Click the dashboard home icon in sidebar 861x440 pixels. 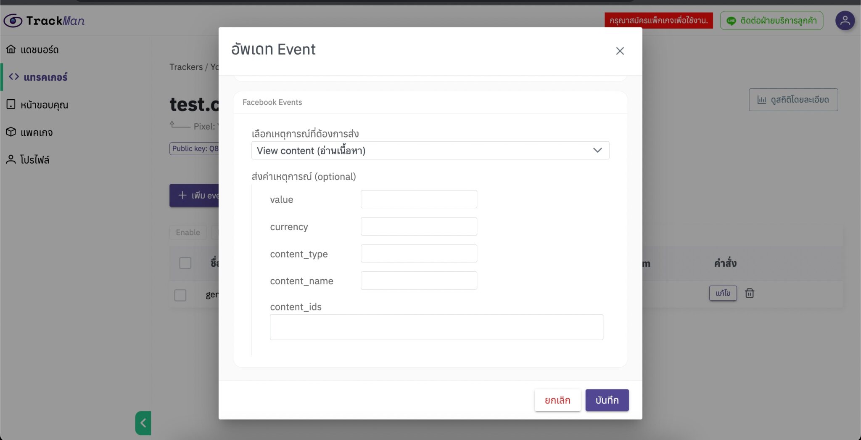11,49
